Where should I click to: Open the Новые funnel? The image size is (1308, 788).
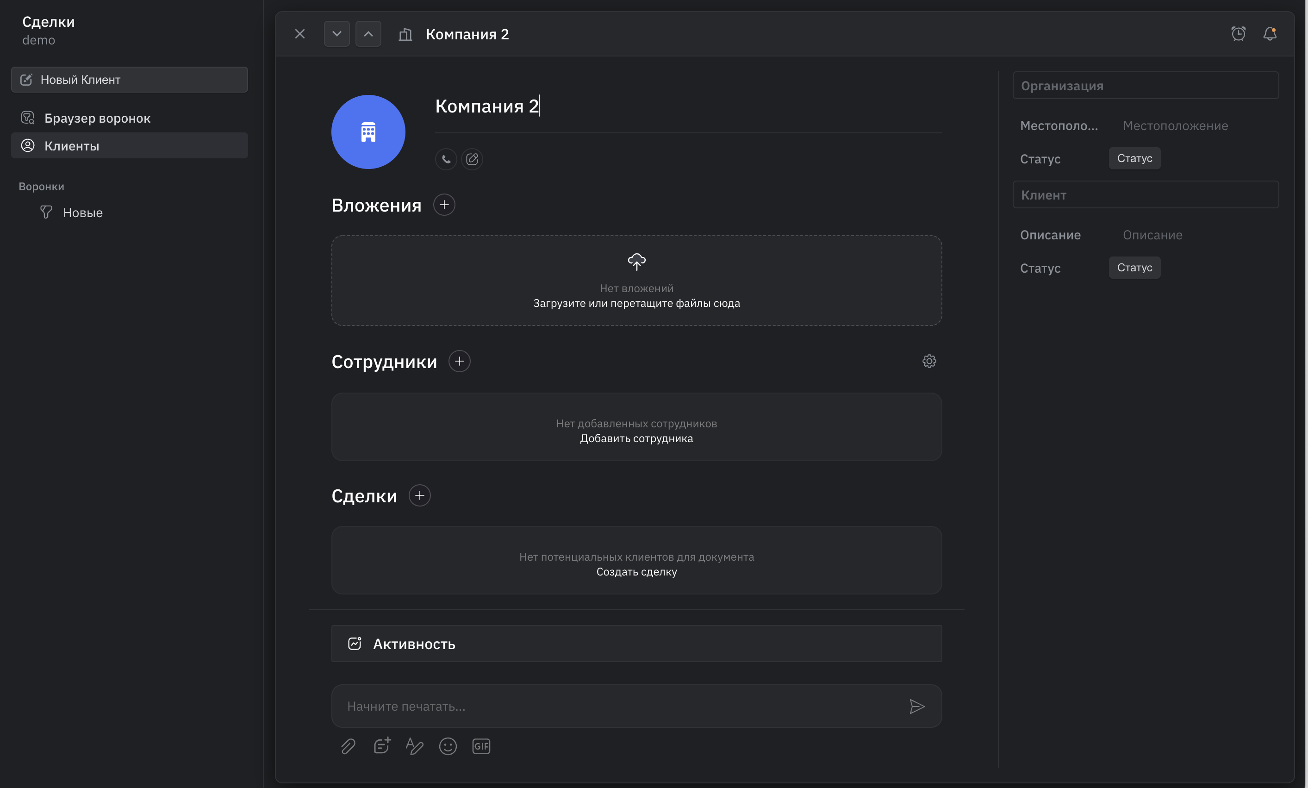pyautogui.click(x=83, y=213)
